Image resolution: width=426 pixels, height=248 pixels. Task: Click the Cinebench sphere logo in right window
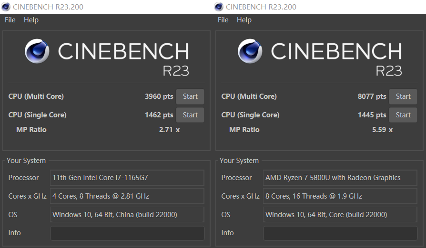pyautogui.click(x=250, y=51)
